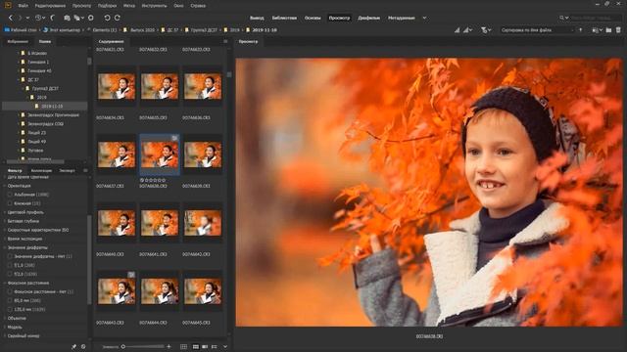Open thumbnail quality options dropdown
The height and width of the screenshot is (352, 627).
click(468, 30)
